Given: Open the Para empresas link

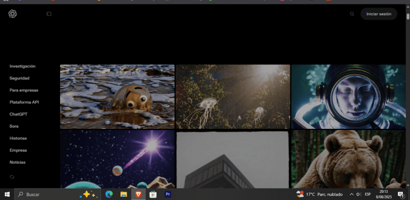Looking at the screenshot, I should [24, 90].
